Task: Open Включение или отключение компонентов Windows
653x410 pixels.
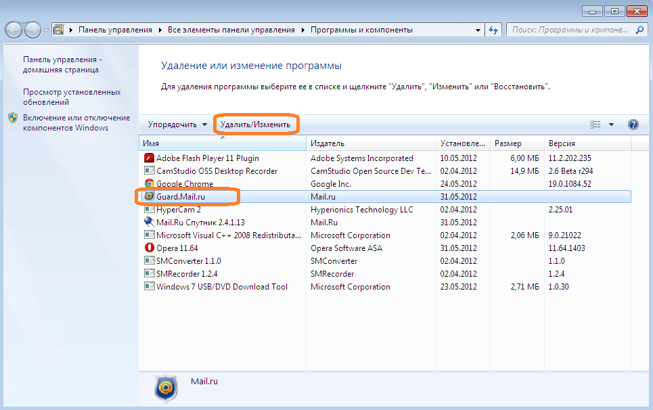Action: [76, 123]
